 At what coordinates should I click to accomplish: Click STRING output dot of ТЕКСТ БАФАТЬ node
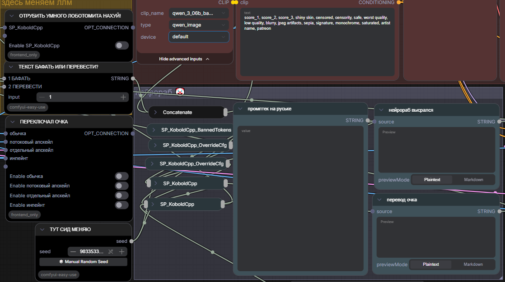tap(133, 78)
